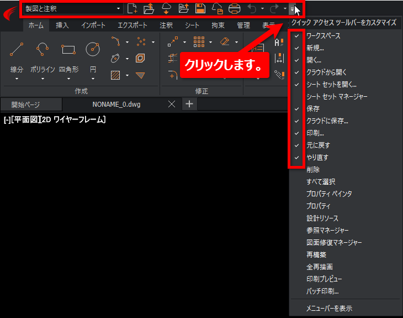Close the NONAME_0.dwg tab

pyautogui.click(x=172, y=104)
